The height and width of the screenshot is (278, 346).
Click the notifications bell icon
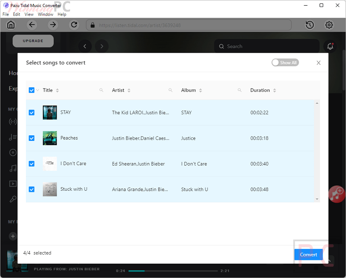tap(330, 46)
